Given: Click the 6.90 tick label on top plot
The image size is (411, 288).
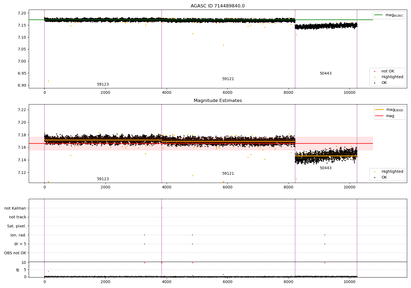Looking at the screenshot, I should [22, 85].
